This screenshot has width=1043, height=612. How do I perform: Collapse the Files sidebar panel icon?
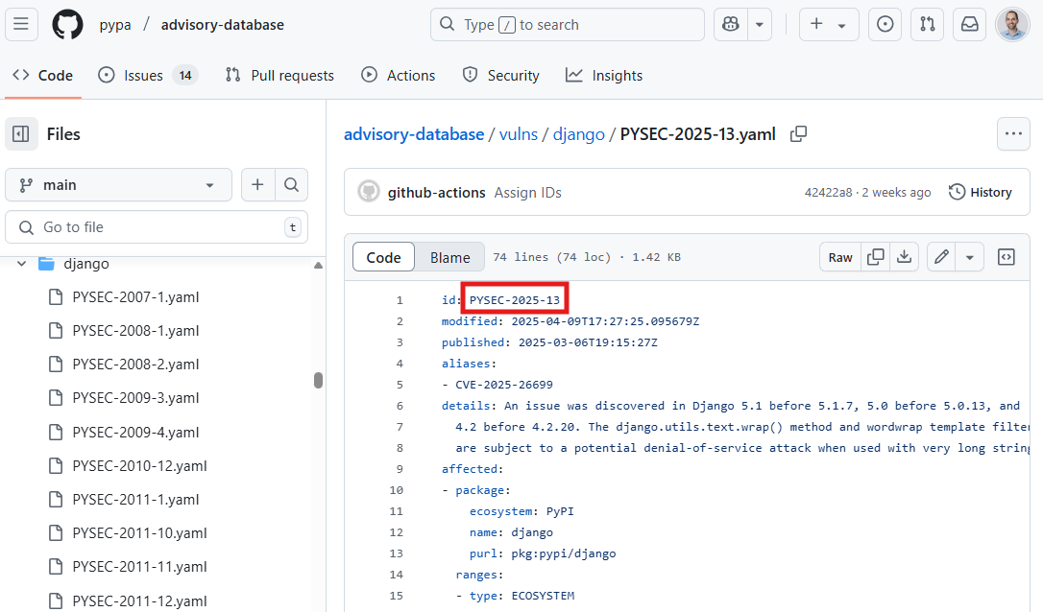coord(21,133)
